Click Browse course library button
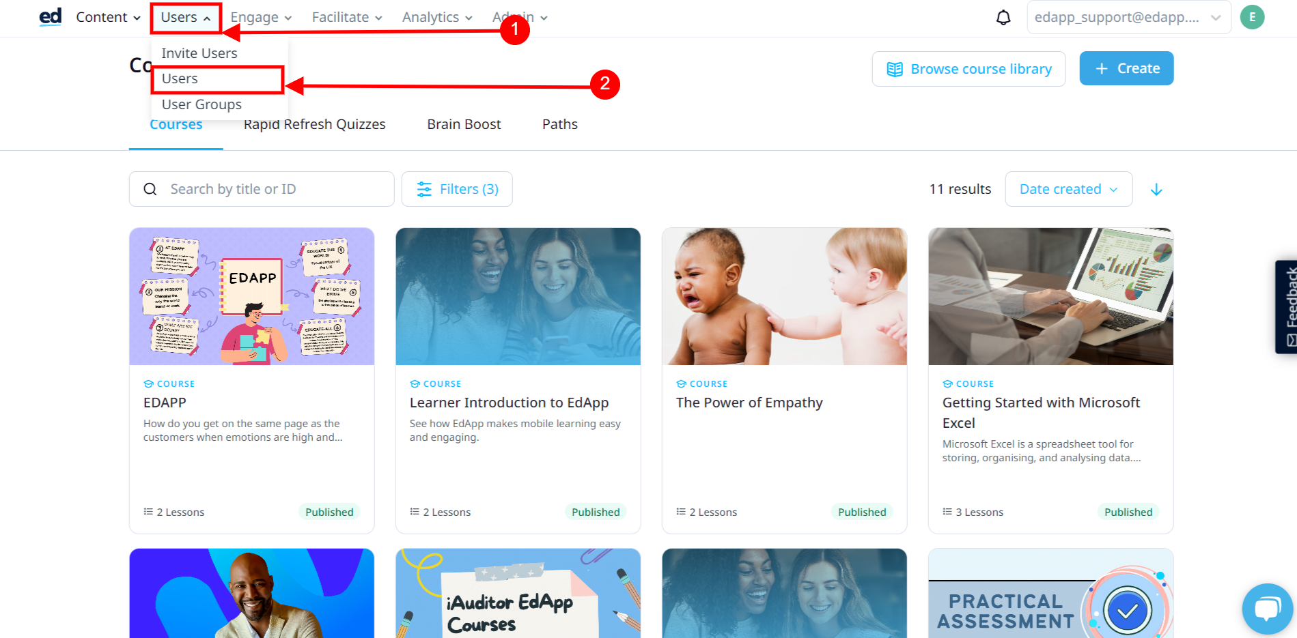The width and height of the screenshot is (1297, 638). 968,69
